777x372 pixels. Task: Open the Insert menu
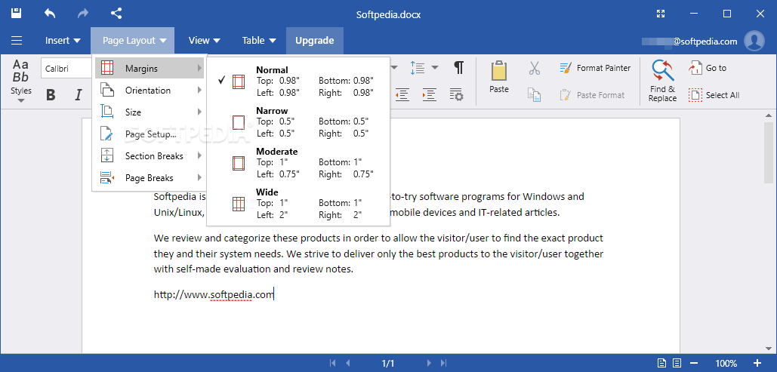coord(63,41)
